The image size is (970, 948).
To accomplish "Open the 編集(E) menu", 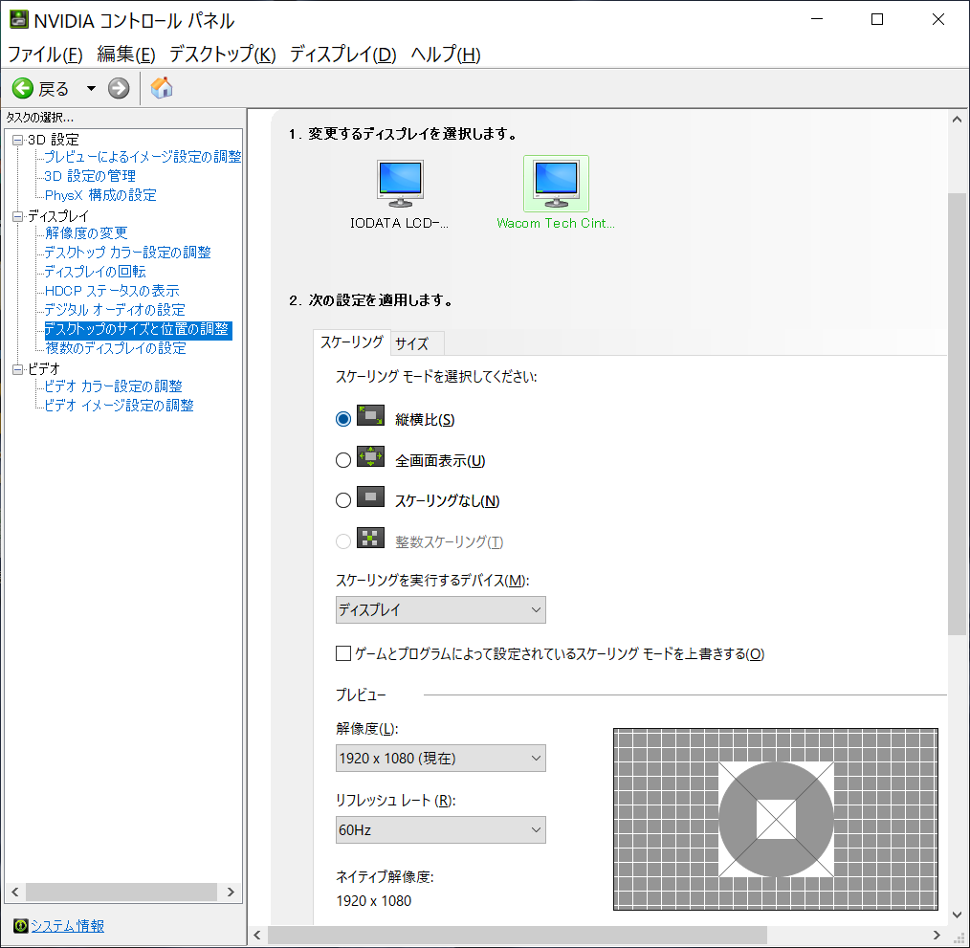I will point(126,55).
